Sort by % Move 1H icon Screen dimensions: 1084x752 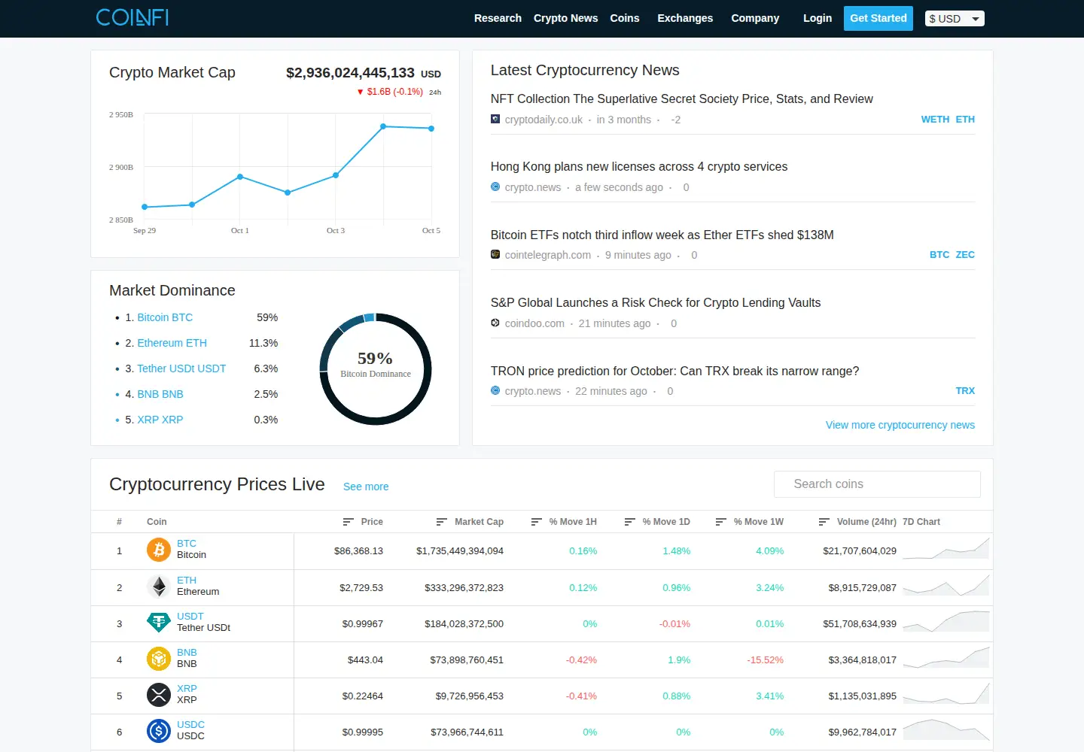click(537, 522)
